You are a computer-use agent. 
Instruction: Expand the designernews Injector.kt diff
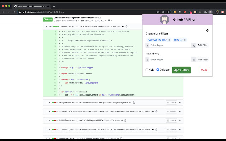[x=47, y=103]
